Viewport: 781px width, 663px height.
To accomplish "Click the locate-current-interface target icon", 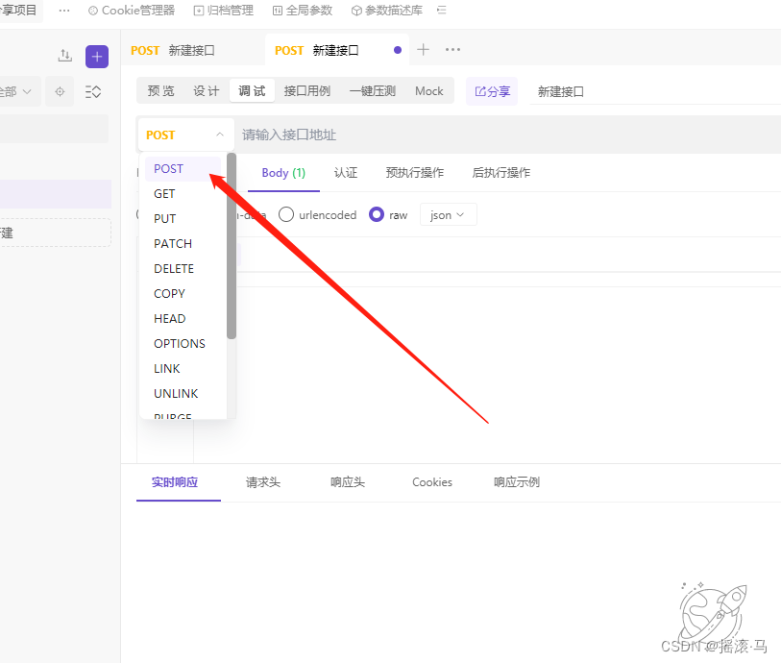I will [x=59, y=91].
